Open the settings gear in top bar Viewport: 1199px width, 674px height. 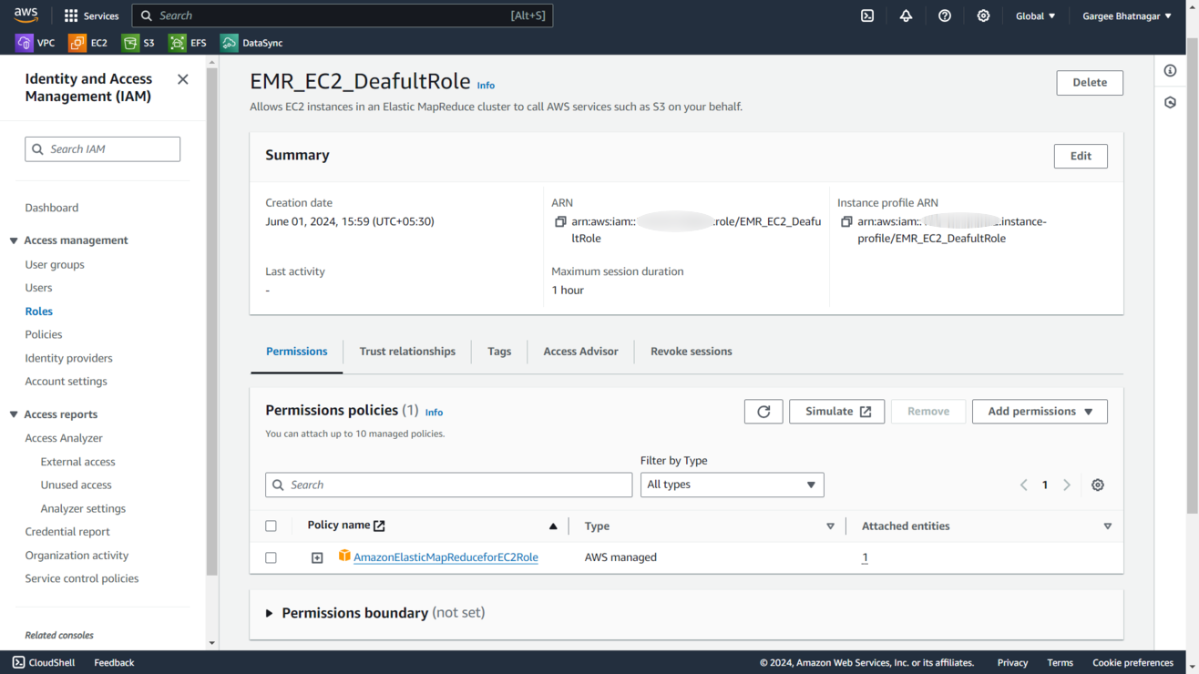point(983,15)
